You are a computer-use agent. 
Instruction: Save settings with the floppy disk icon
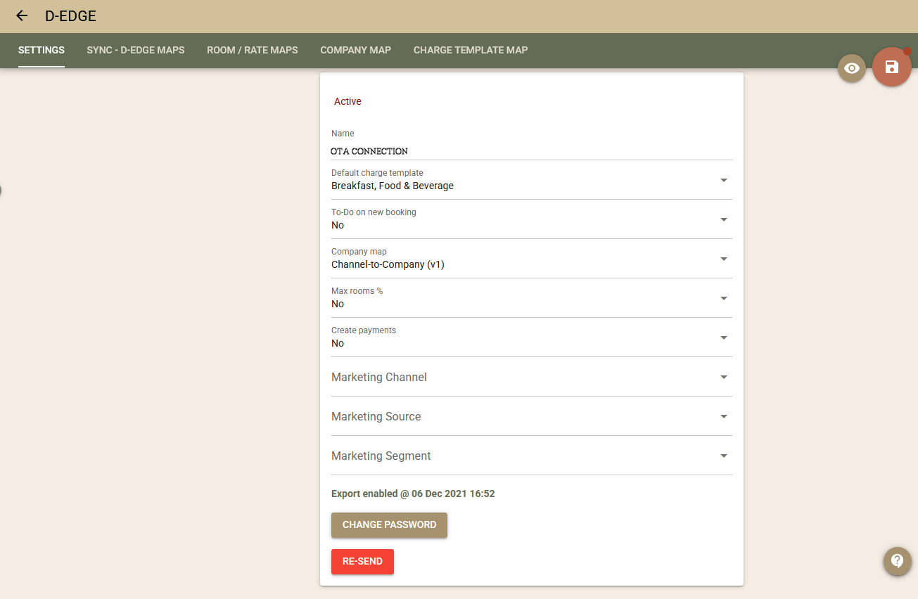pyautogui.click(x=892, y=67)
